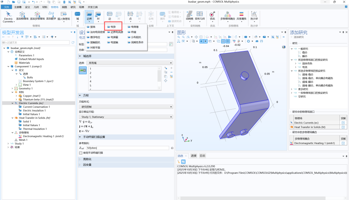Choose 接地 in the boundary dropdown list
This screenshot has height=200, width=349.
[x=92, y=27]
